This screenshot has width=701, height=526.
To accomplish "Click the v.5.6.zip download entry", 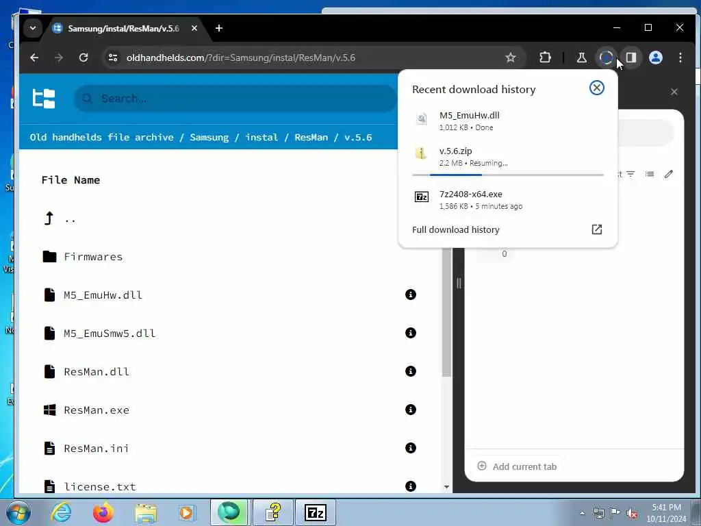I will pyautogui.click(x=507, y=157).
